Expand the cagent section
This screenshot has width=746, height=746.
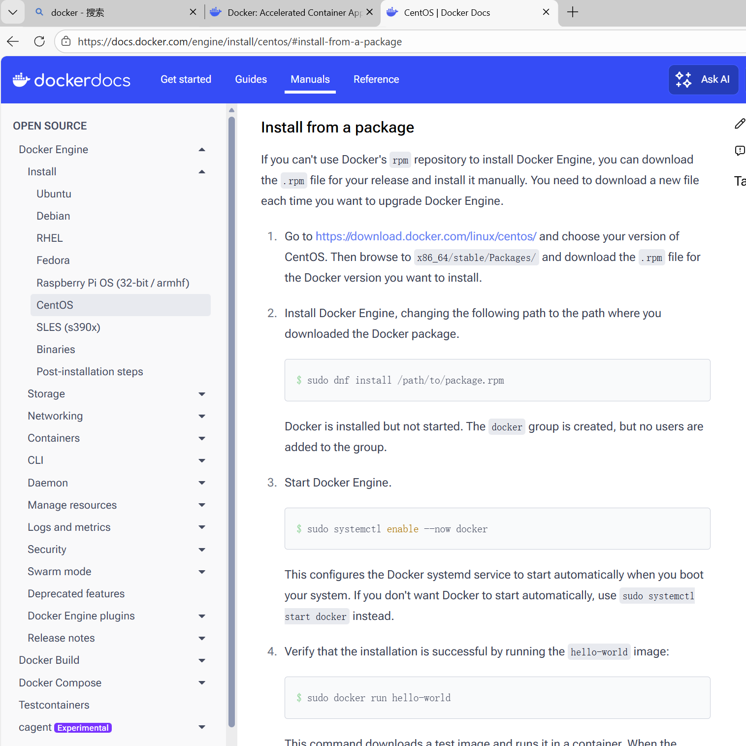tap(202, 727)
